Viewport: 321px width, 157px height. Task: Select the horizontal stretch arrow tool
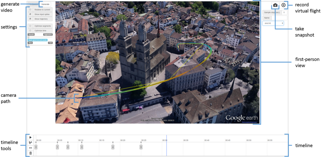tap(30, 148)
